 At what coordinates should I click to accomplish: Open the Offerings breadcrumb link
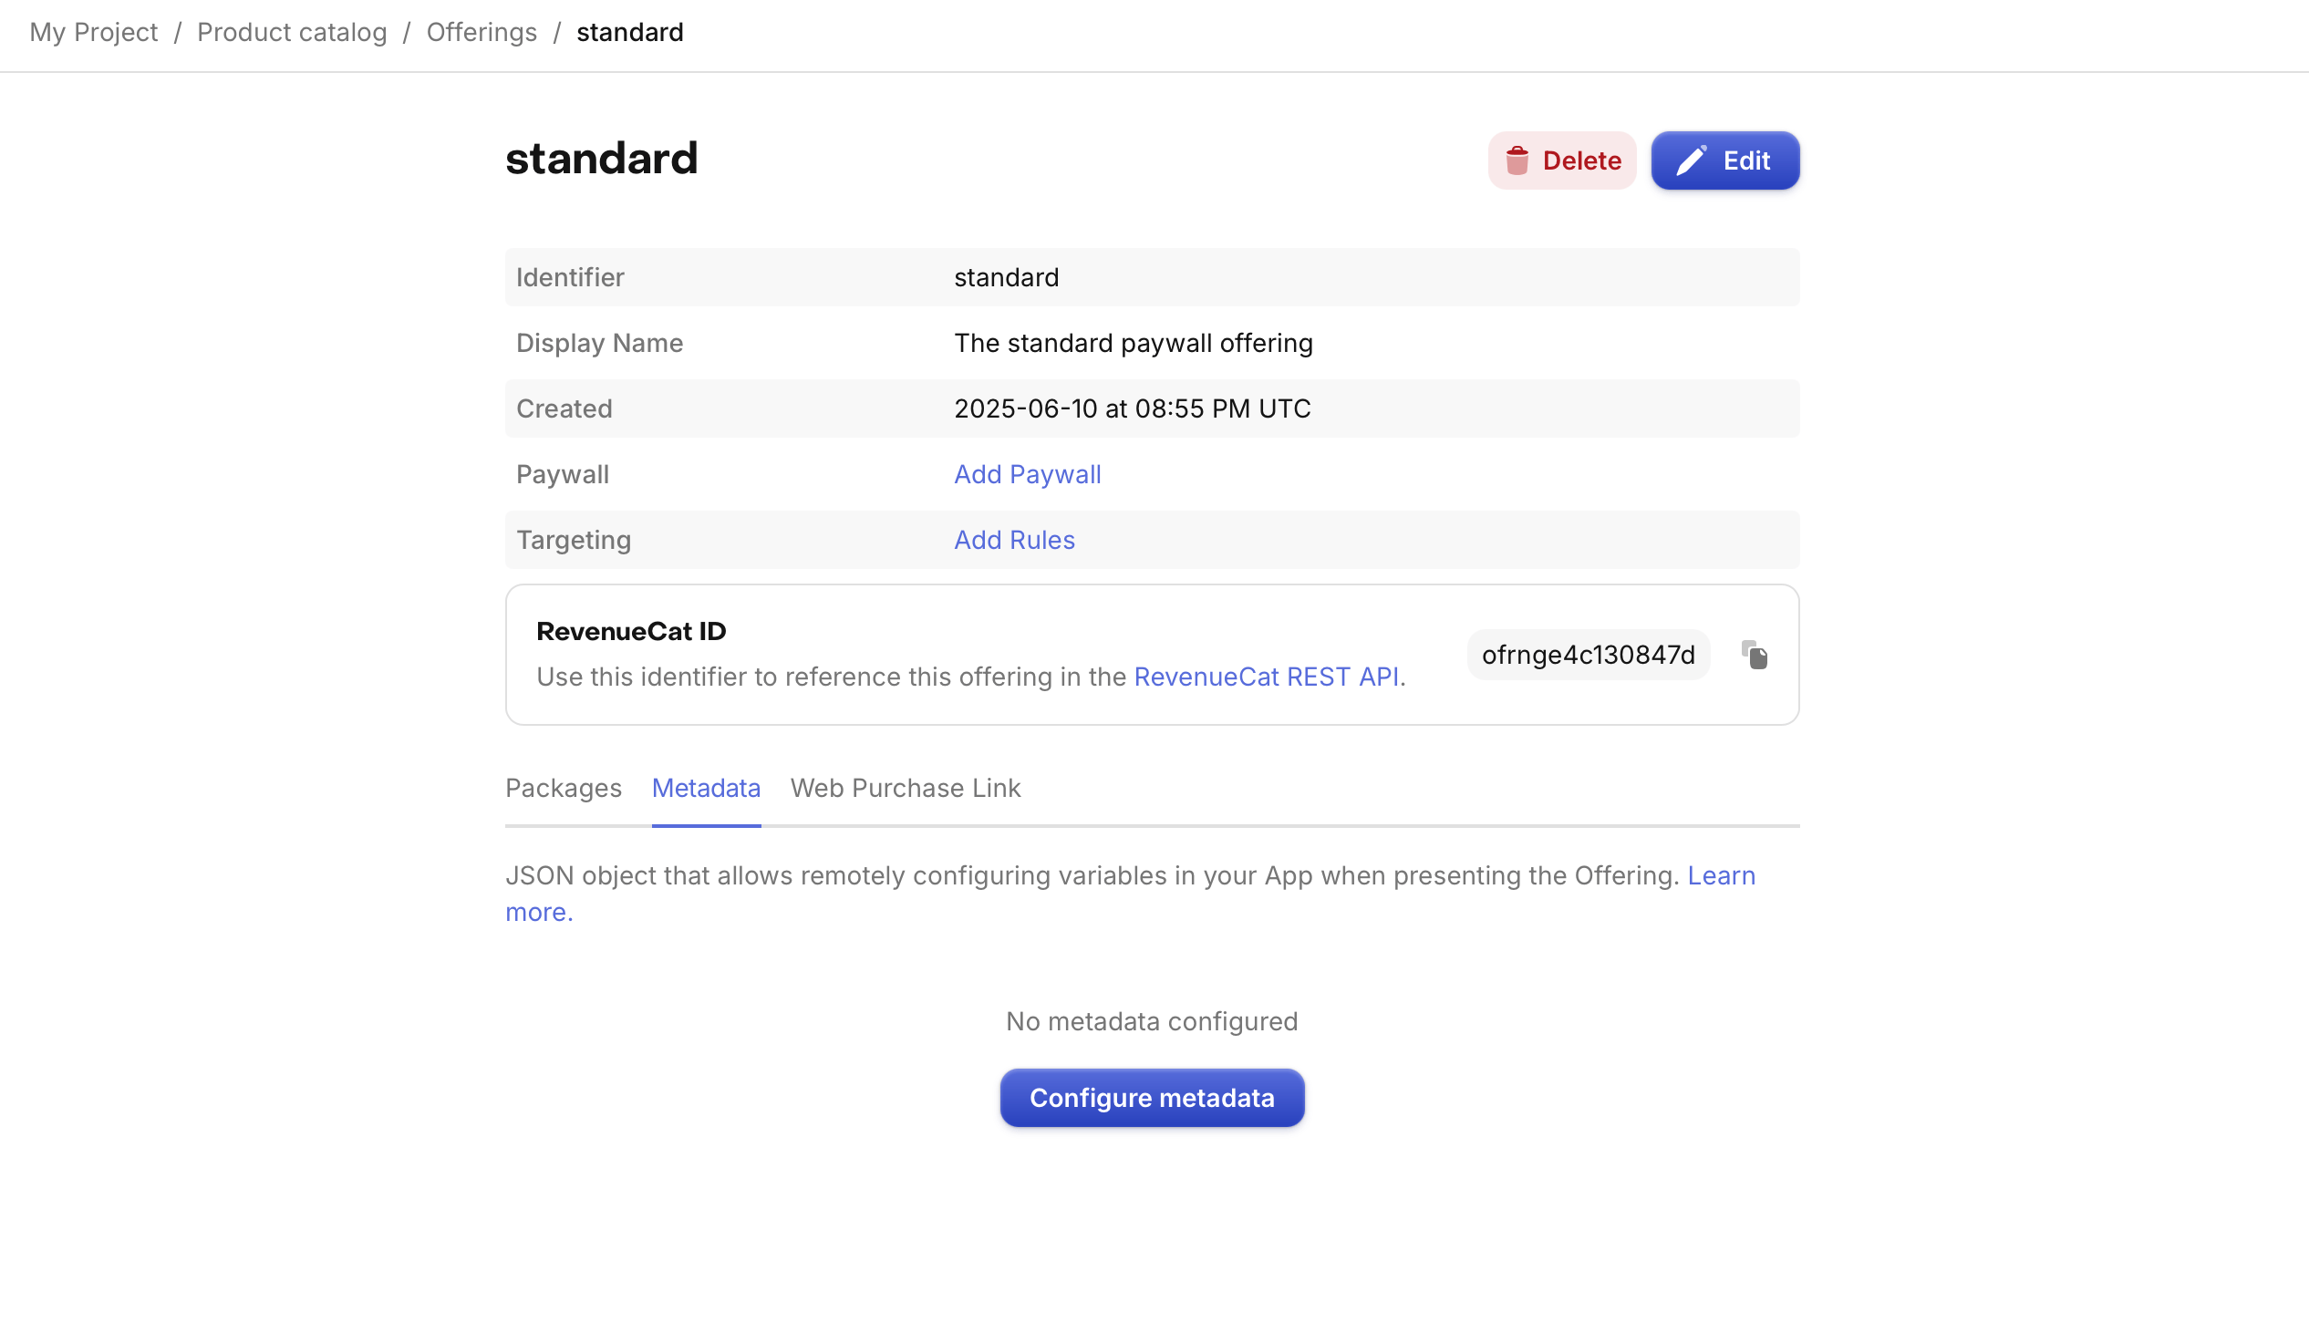(x=481, y=32)
